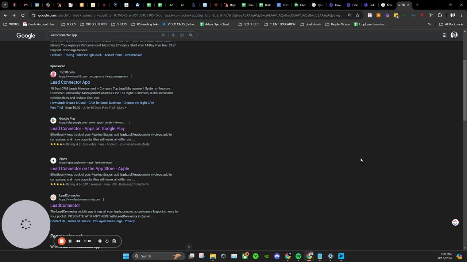Submit the search with the magnifier icon
The image size is (467, 262).
190,35
